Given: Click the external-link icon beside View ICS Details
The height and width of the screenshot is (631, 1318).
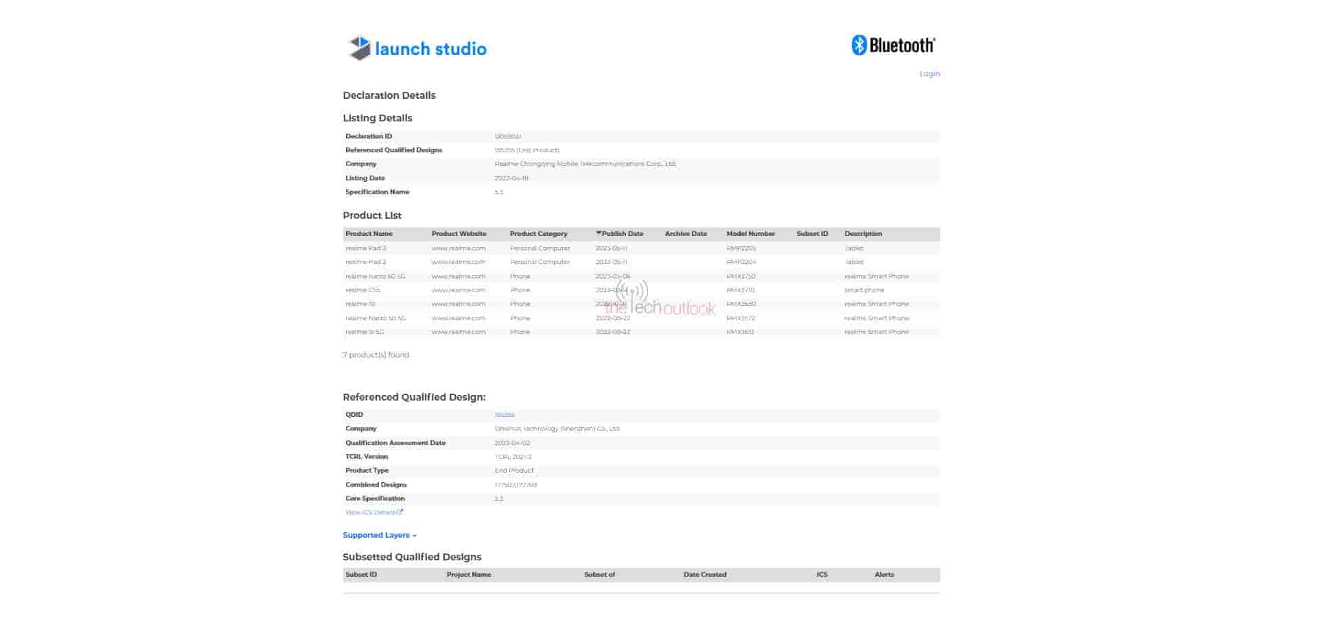Looking at the screenshot, I should (402, 512).
